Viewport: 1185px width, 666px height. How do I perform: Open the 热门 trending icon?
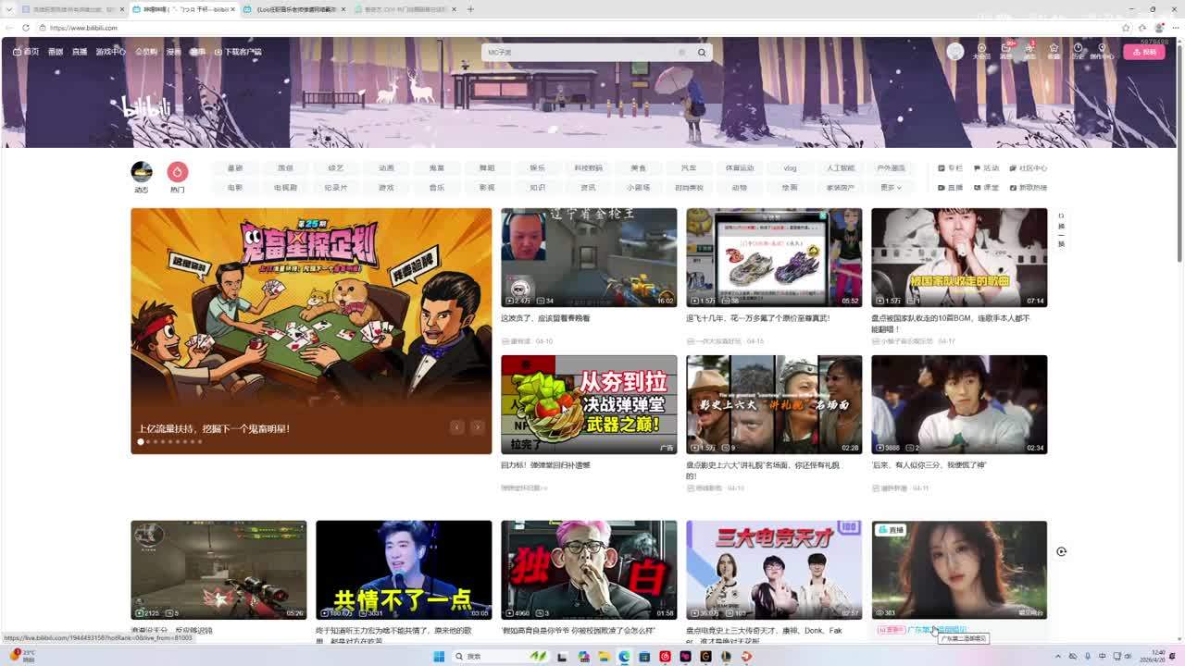(x=177, y=172)
